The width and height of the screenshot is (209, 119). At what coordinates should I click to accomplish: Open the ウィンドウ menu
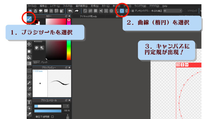pos(140,6)
